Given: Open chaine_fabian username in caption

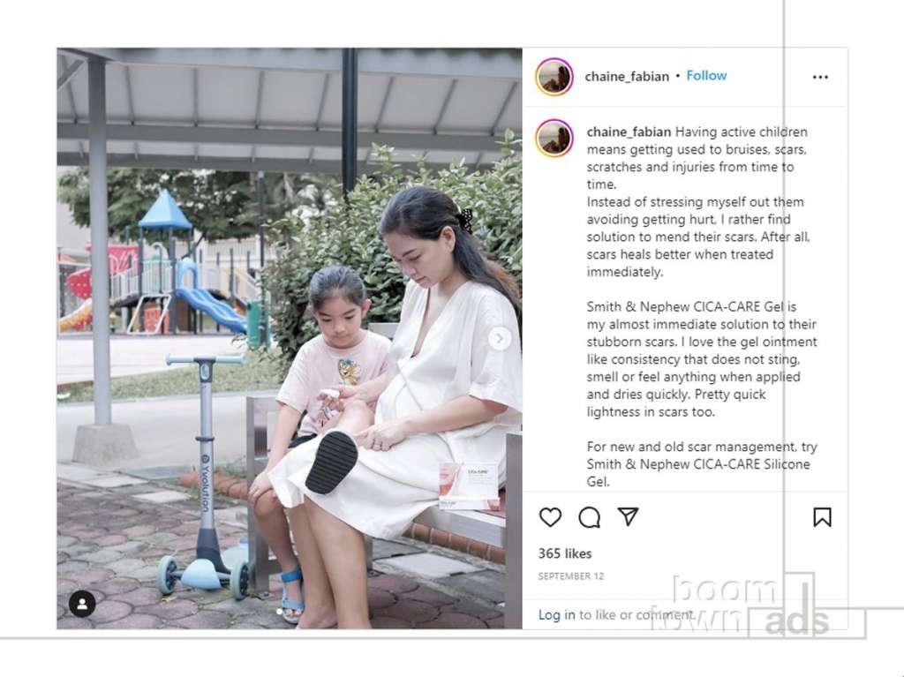Looking at the screenshot, I should 629,132.
